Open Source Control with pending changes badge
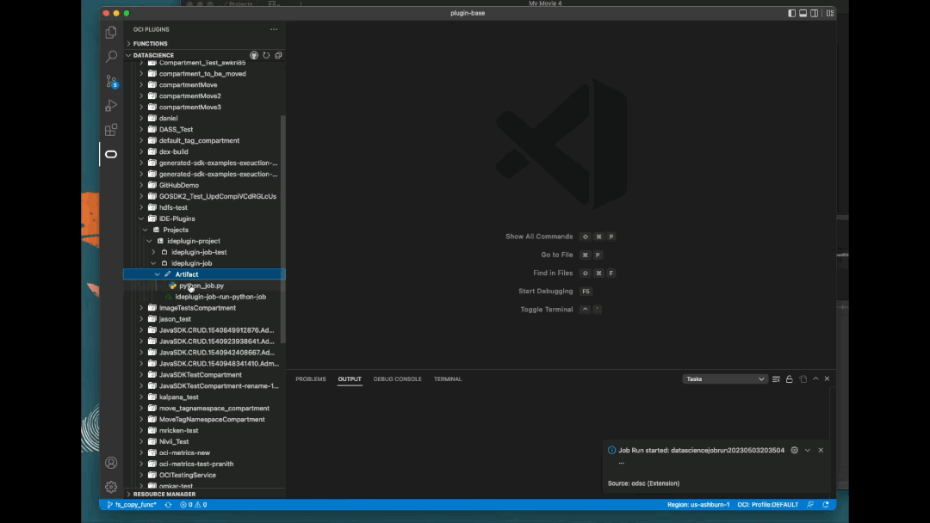930x523 pixels. pos(111,81)
